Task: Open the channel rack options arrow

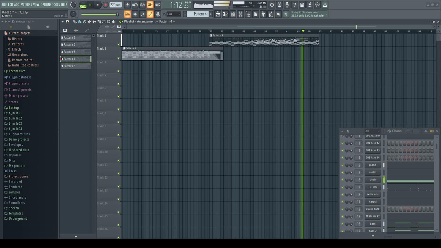Action: (x=342, y=131)
